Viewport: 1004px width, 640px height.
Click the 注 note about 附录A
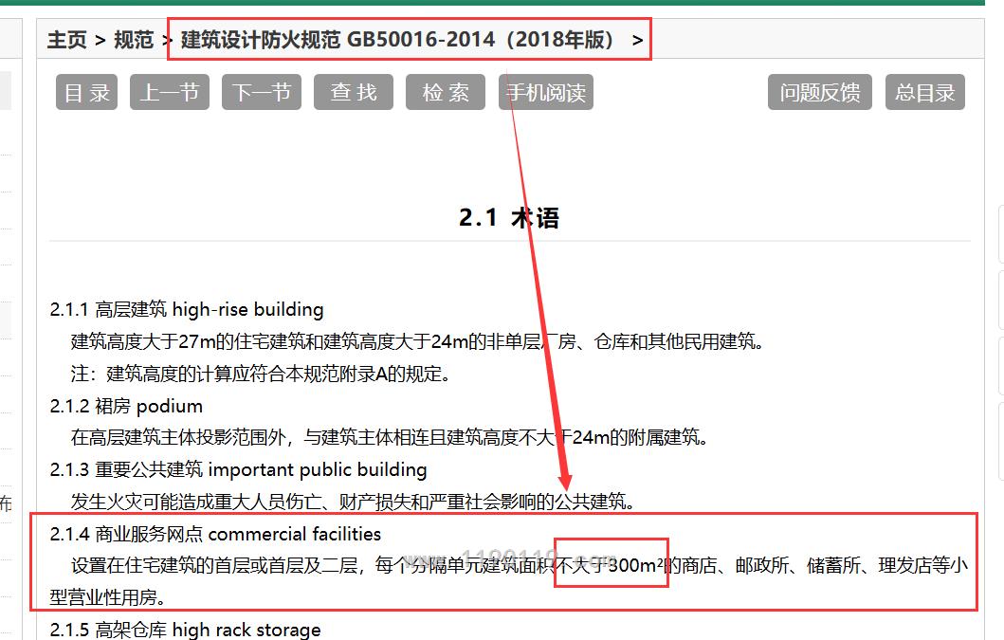(261, 374)
